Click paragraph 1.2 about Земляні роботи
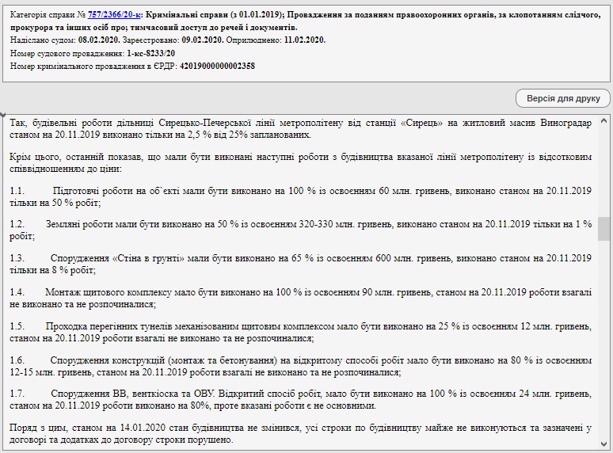 coord(301,230)
